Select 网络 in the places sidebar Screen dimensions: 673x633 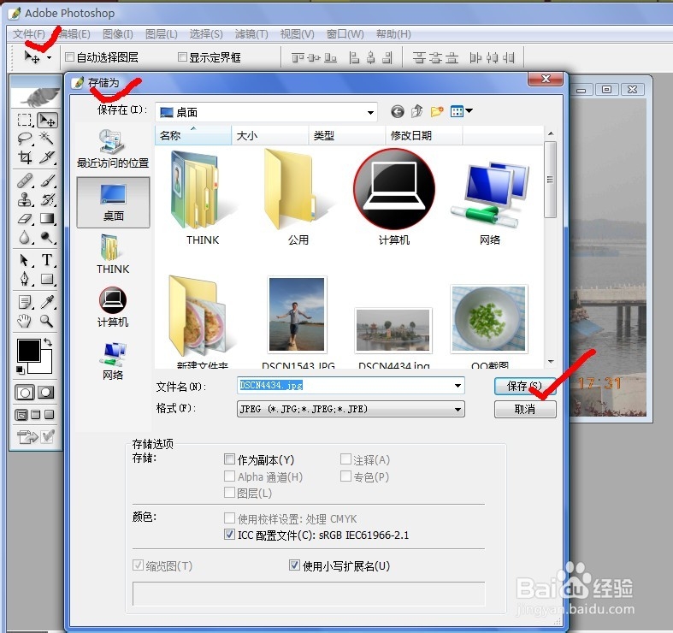(x=113, y=361)
